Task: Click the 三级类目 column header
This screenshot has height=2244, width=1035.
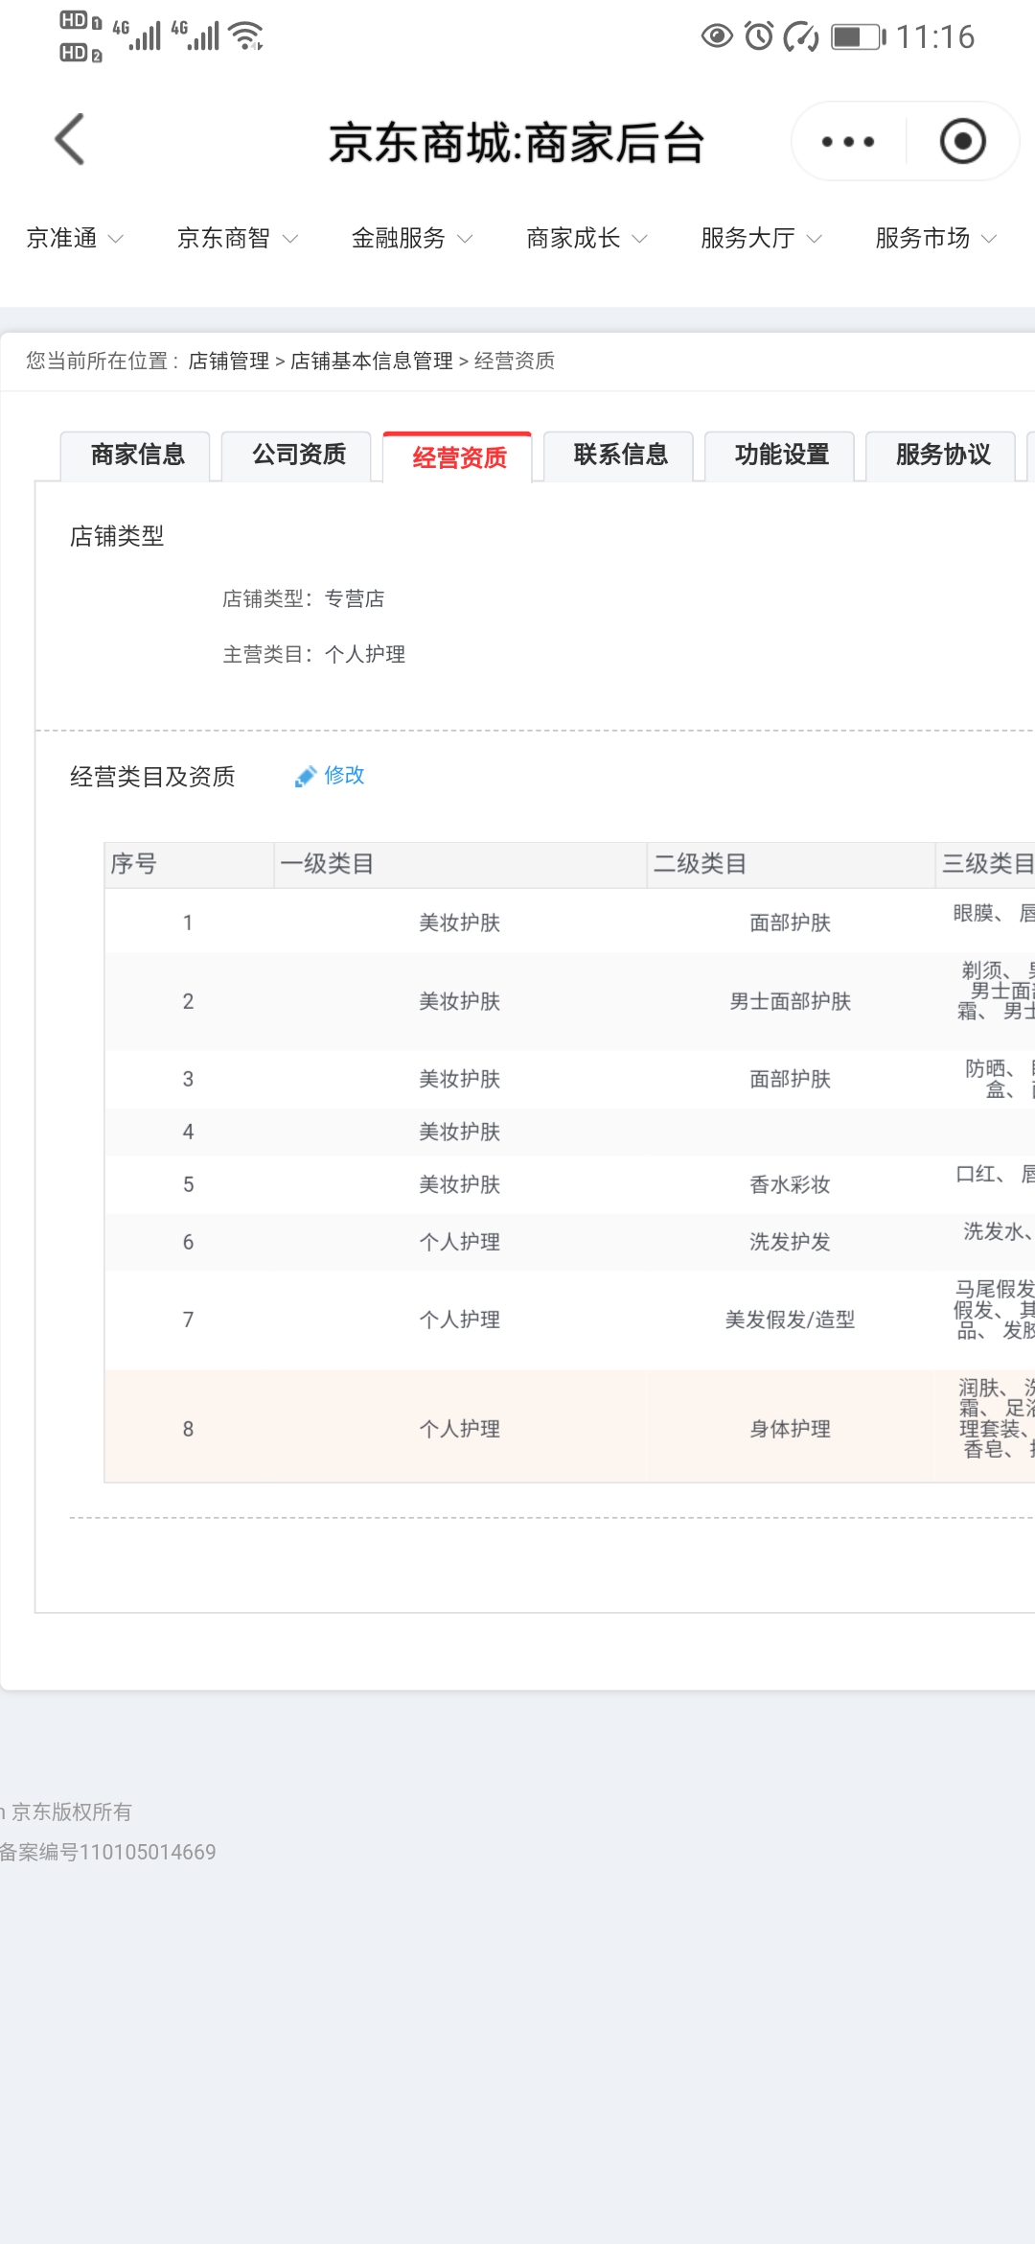Action: click(986, 864)
